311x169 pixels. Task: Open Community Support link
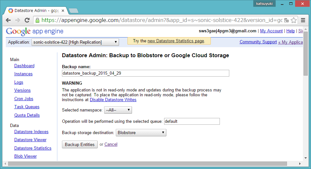point(258,42)
